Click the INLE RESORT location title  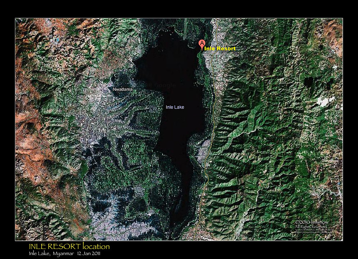[69, 247]
